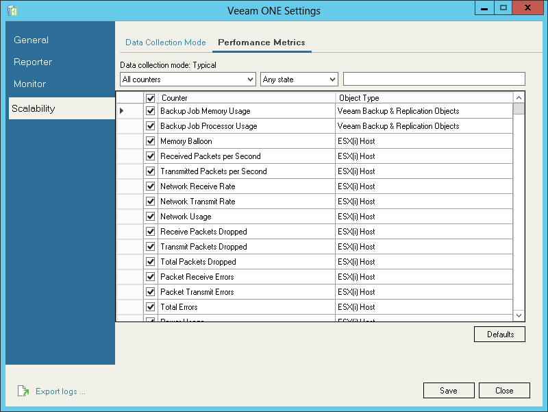548x412 pixels.
Task: Uncheck the Network Usage counter
Action: pos(150,216)
